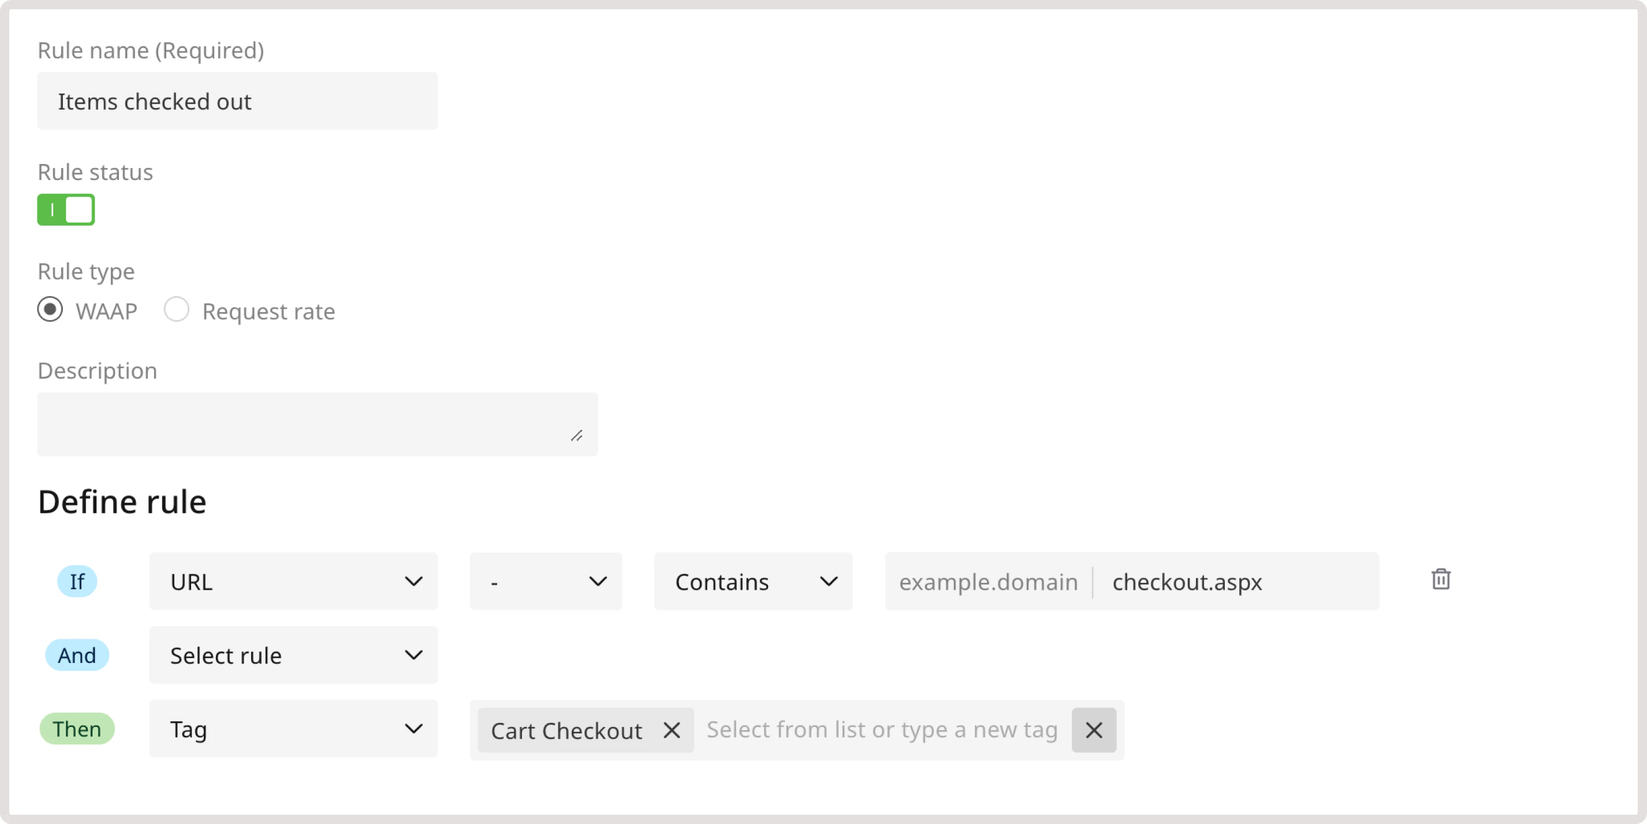
Task: Click the And condition chip
Action: pos(77,655)
